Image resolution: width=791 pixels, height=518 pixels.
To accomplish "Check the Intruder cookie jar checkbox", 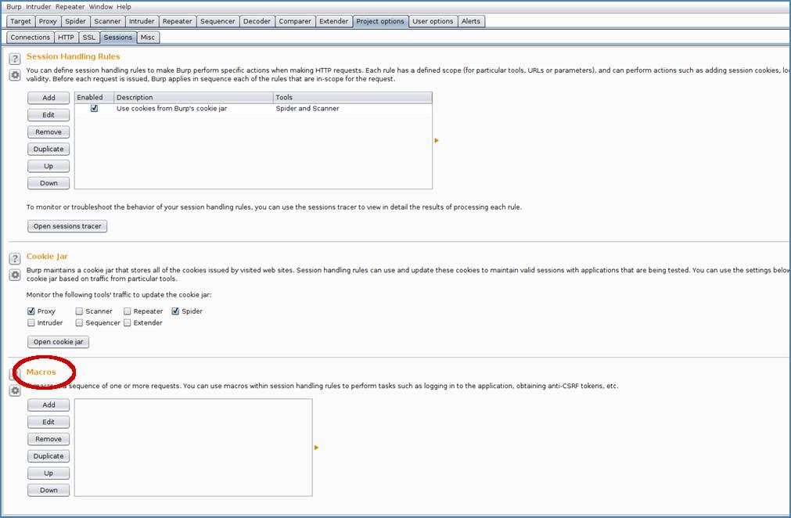I will click(31, 323).
